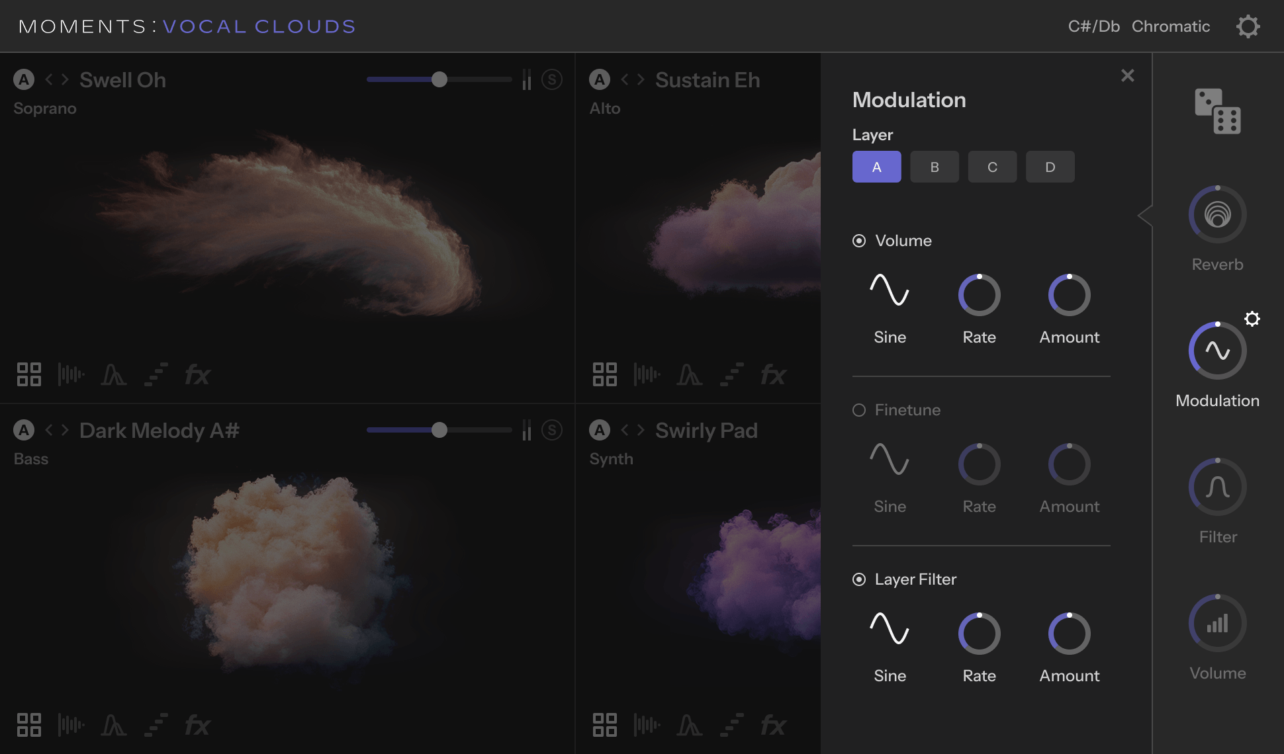Enable the Finetune modulation radio button

pyautogui.click(x=859, y=410)
